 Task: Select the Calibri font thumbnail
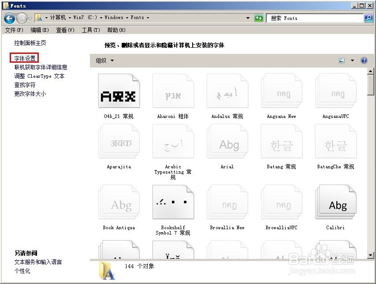(336, 202)
